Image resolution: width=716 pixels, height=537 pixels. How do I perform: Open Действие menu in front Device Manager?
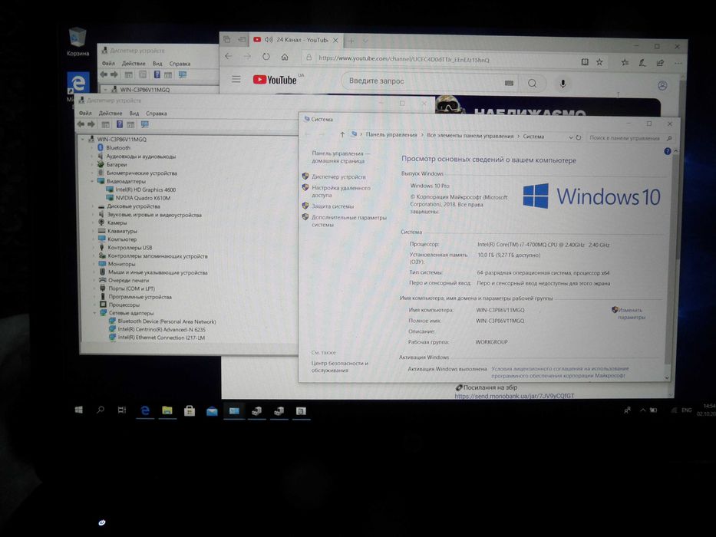click(x=111, y=113)
